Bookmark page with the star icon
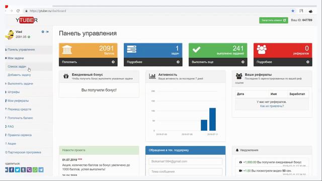Image resolution: width=322 pixels, height=181 pixels. tap(293, 11)
